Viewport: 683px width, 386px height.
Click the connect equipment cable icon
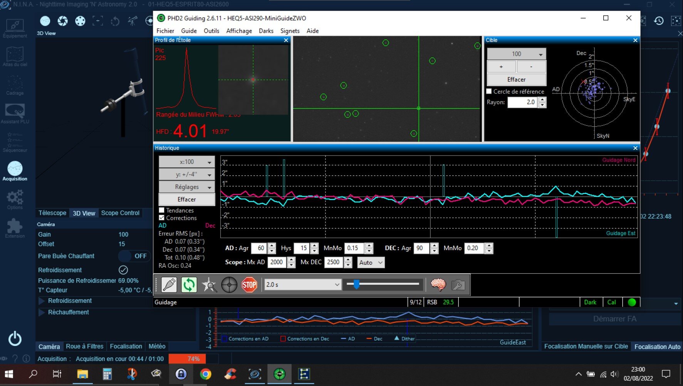[x=169, y=285]
